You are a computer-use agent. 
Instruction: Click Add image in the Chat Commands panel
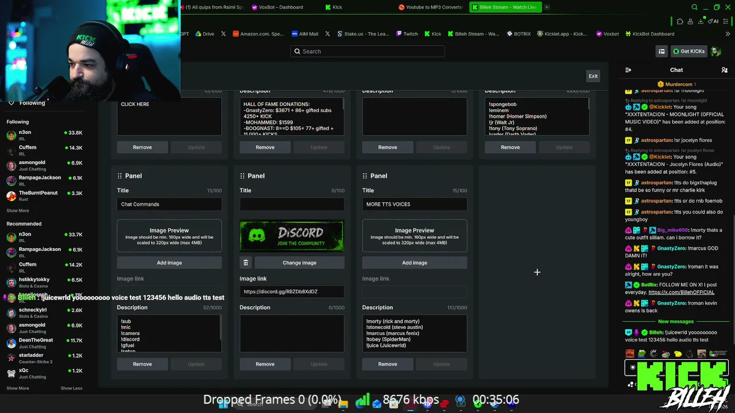tap(169, 263)
